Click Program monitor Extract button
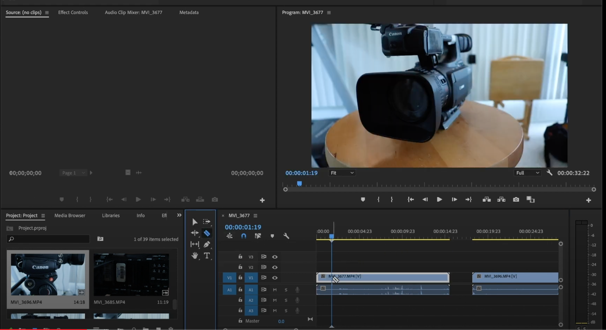 501,199
